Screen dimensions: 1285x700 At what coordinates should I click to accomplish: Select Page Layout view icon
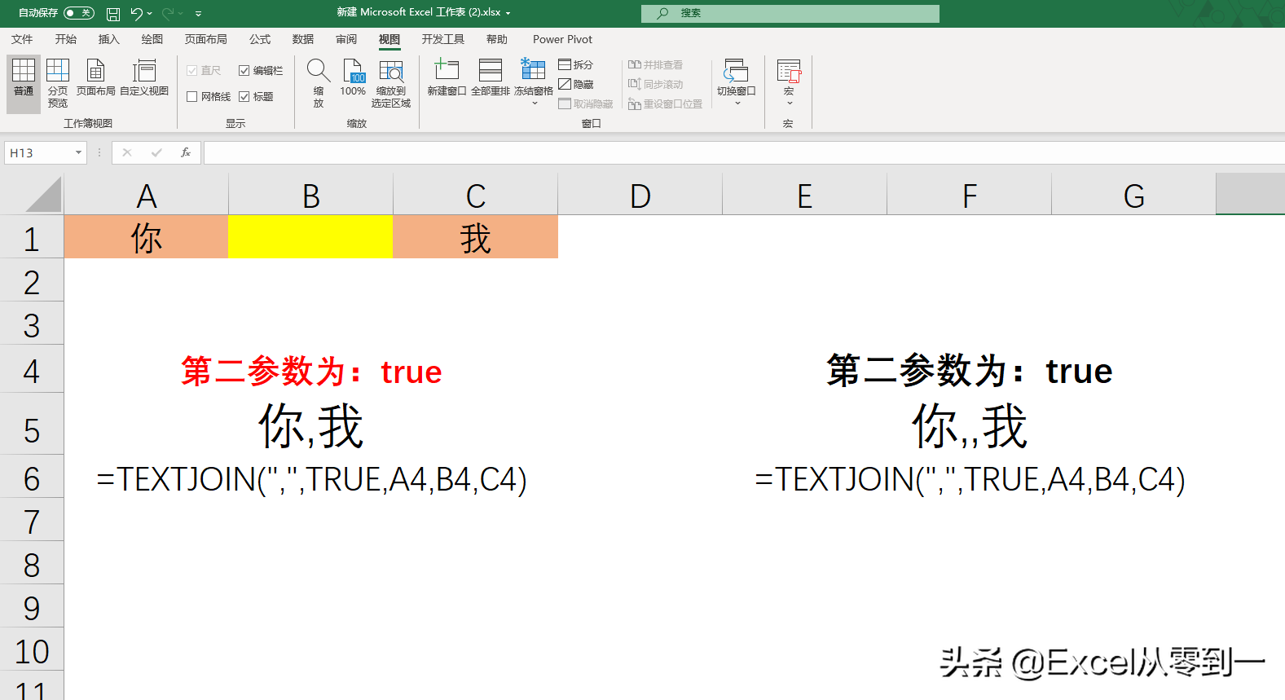pyautogui.click(x=96, y=71)
